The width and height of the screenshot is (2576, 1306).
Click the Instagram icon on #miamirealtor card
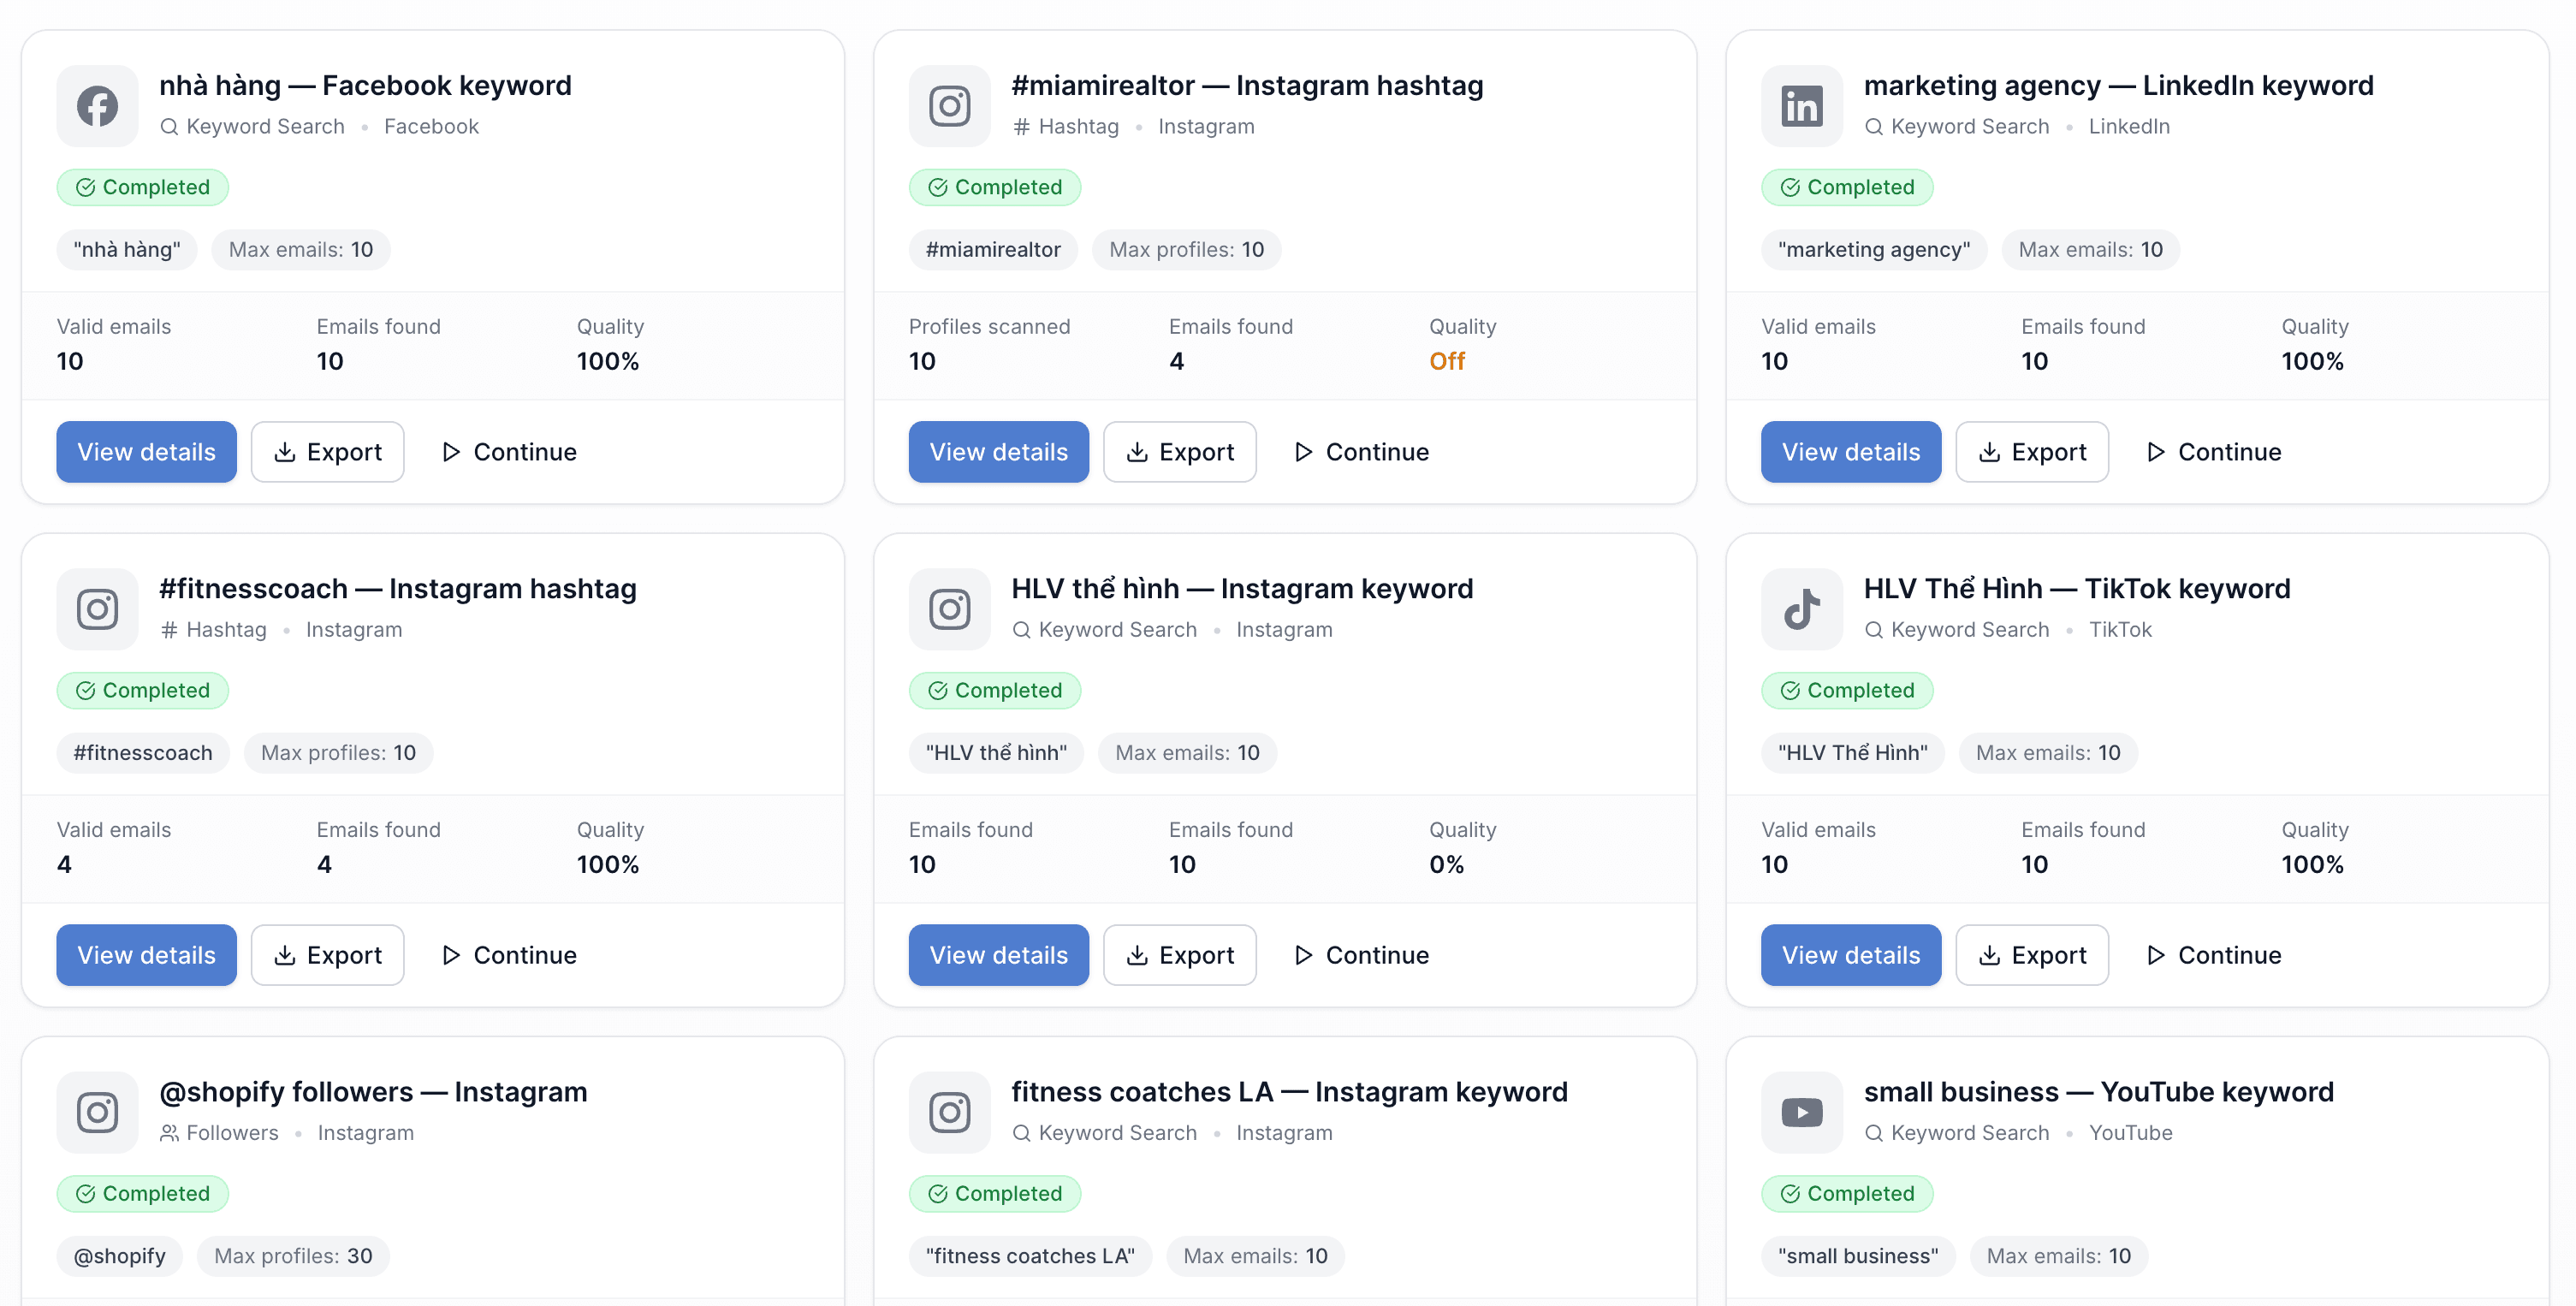tap(949, 105)
